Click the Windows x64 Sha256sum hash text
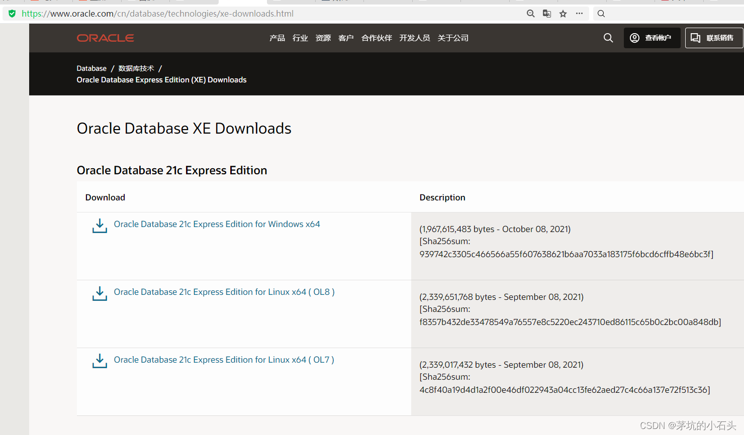 tap(567, 254)
